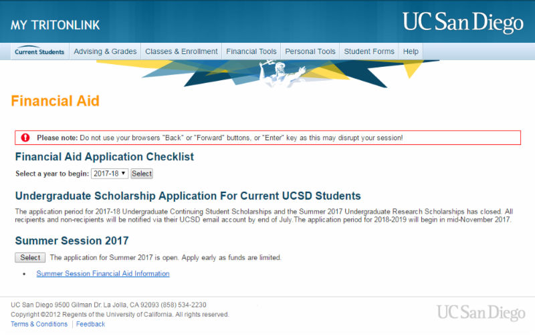This screenshot has width=535, height=336.
Task: Open the Feedback link in footer
Action: pyautogui.click(x=90, y=324)
